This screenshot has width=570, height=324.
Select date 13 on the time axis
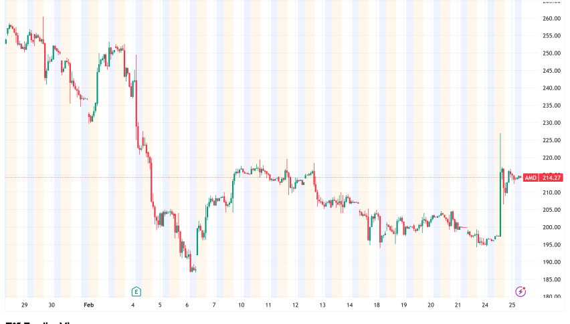pyautogui.click(x=322, y=305)
